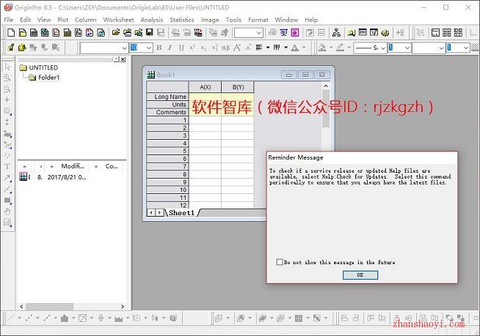Viewport: 480px width, 336px height.
Task: Click the New Function toolbar icon
Action: point(79,32)
